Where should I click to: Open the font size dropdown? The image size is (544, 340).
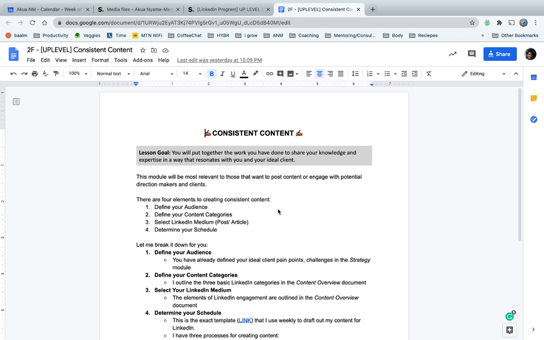tap(192, 73)
